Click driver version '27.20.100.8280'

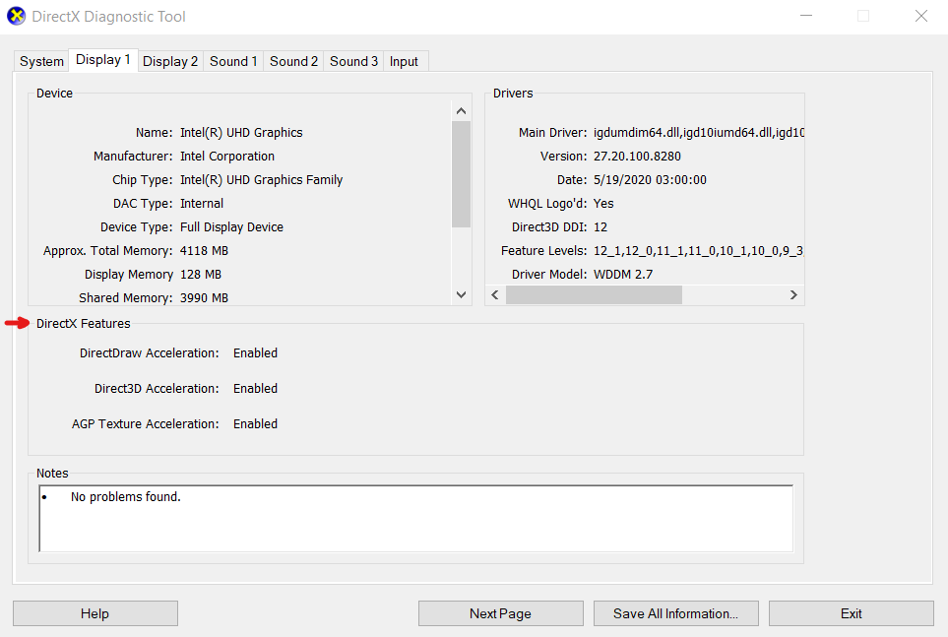click(637, 157)
